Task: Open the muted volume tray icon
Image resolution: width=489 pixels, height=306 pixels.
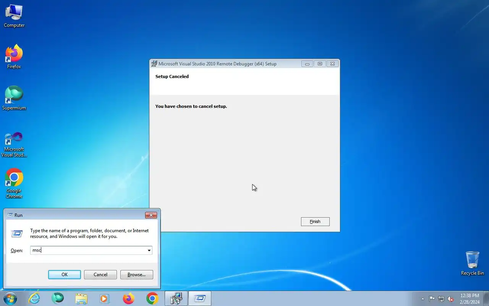Action: 451,299
